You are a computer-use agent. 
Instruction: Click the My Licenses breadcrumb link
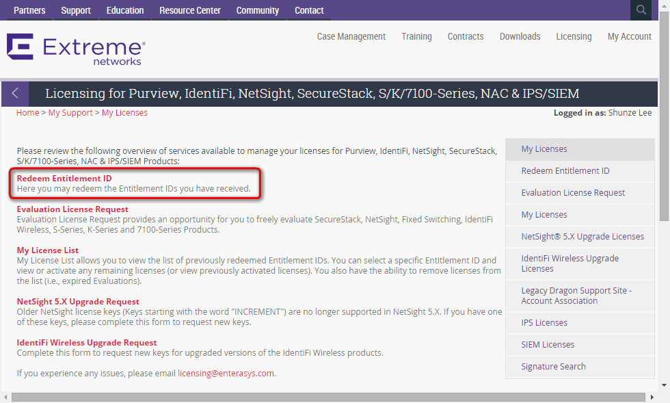(124, 112)
